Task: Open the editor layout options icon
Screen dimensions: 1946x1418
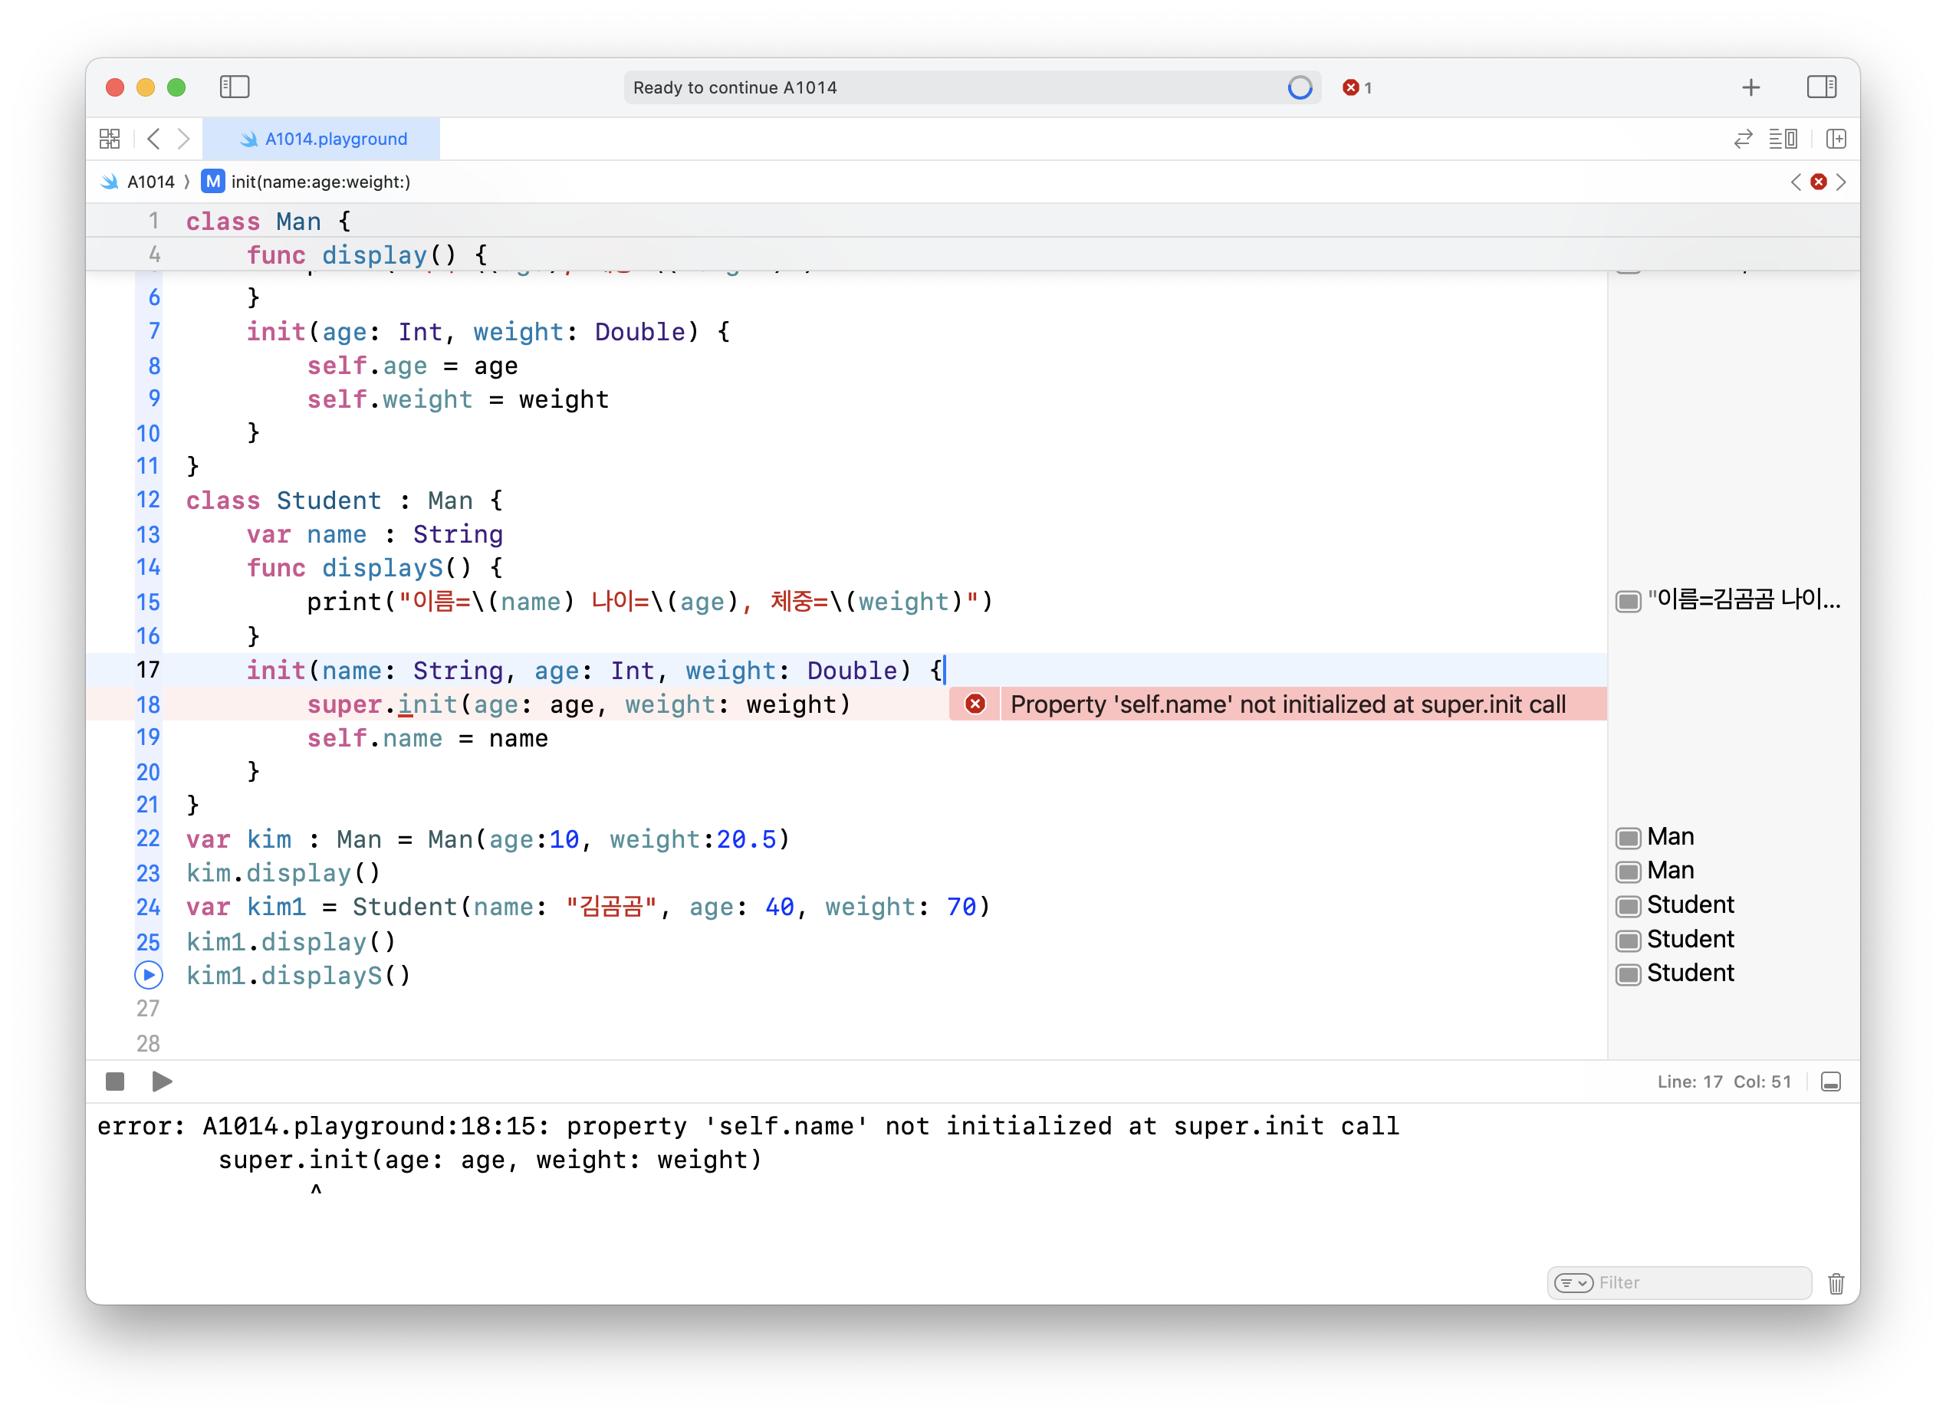Action: click(x=1782, y=139)
